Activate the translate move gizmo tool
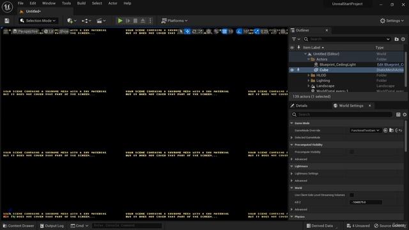 tap(187, 31)
